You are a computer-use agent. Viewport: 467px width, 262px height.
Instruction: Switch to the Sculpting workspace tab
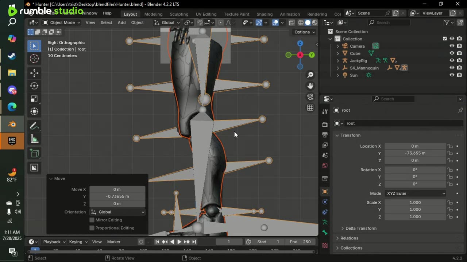tap(179, 14)
